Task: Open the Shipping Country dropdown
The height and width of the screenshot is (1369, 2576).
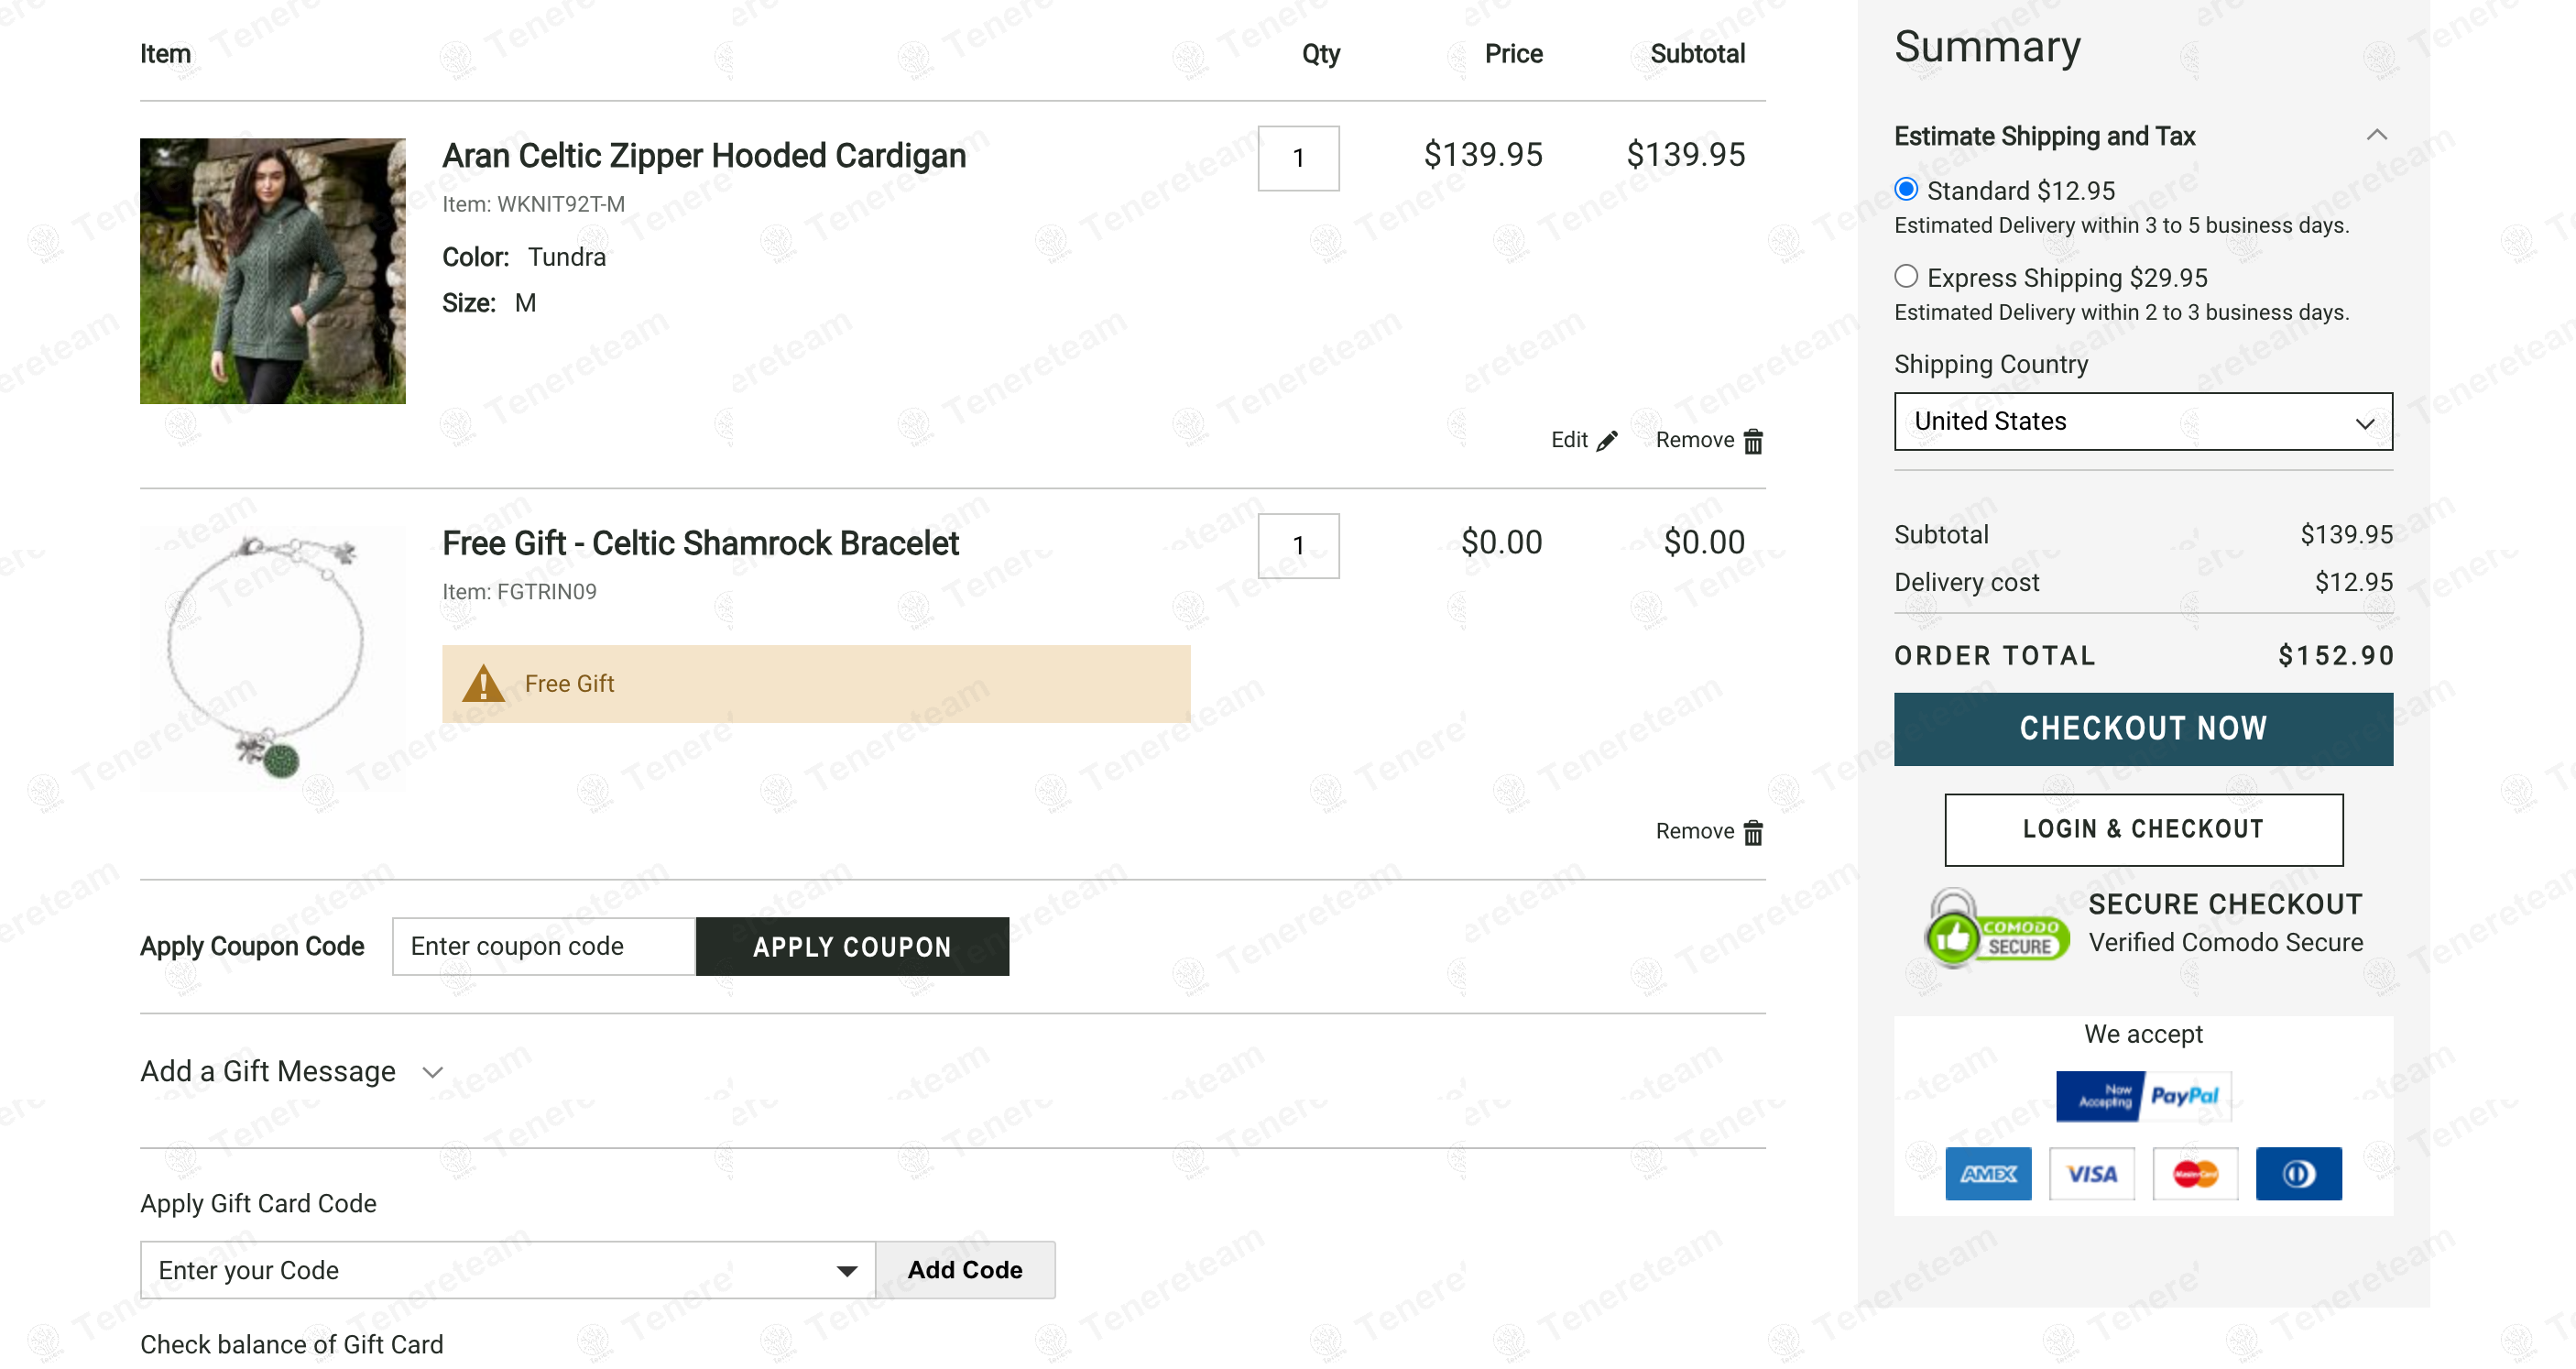Action: (x=2142, y=422)
